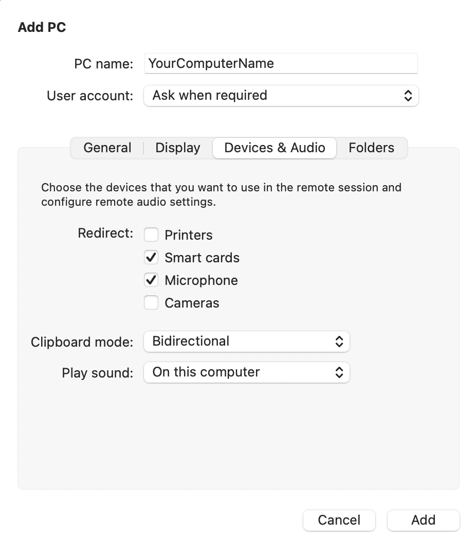Image resolution: width=475 pixels, height=539 pixels.
Task: Click the chevron arrows beside On this computer
Action: coord(339,372)
